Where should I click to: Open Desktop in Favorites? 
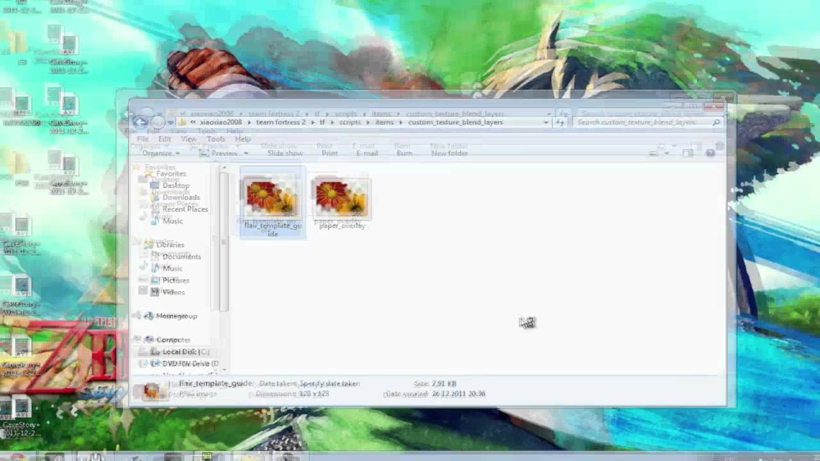coord(170,186)
